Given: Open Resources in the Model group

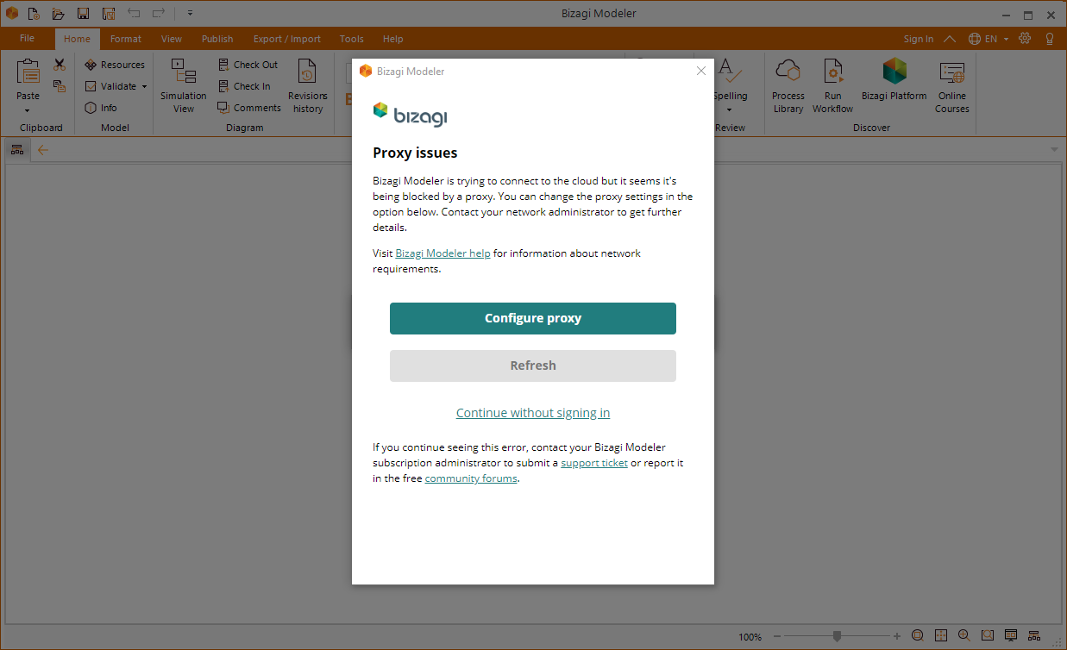Looking at the screenshot, I should point(115,65).
